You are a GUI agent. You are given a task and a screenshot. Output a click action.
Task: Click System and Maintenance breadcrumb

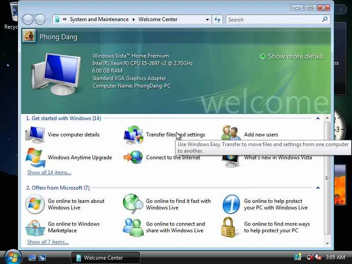click(x=99, y=19)
